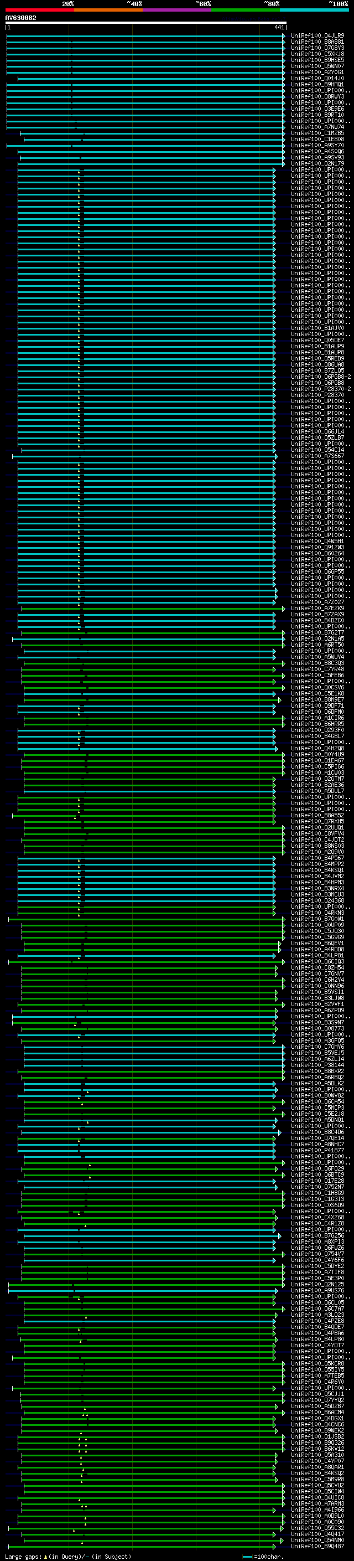Select hit label UniRef100_B6KV12
Viewport: 354px width, 1561px height.
(x=317, y=1448)
